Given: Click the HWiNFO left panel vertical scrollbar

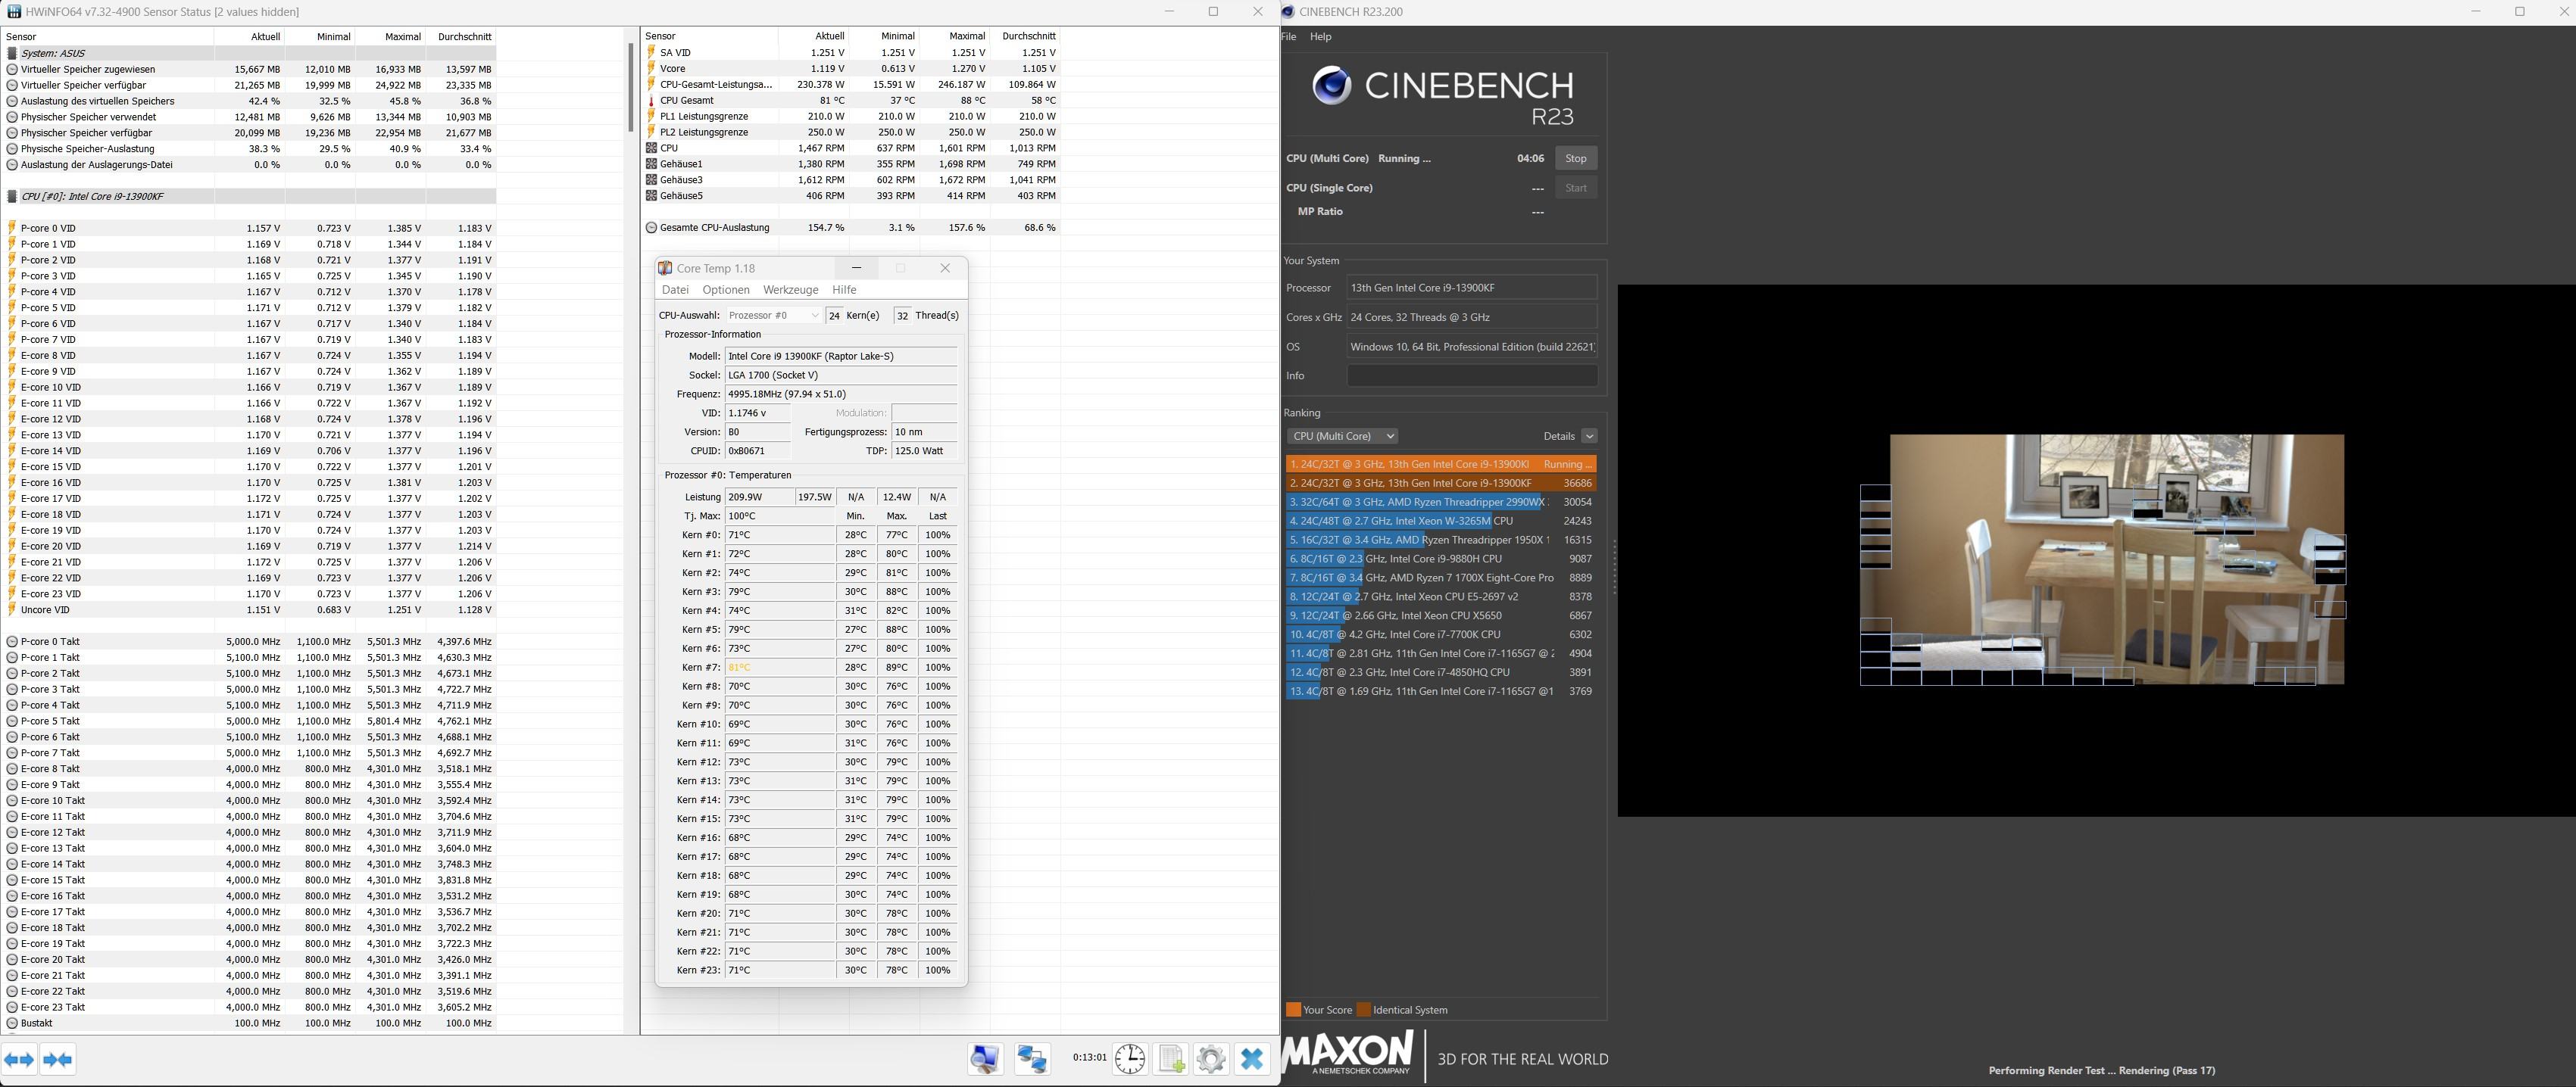Looking at the screenshot, I should pos(631,87).
